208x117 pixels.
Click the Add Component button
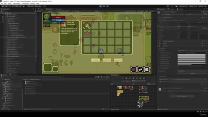pyautogui.click(x=182, y=96)
